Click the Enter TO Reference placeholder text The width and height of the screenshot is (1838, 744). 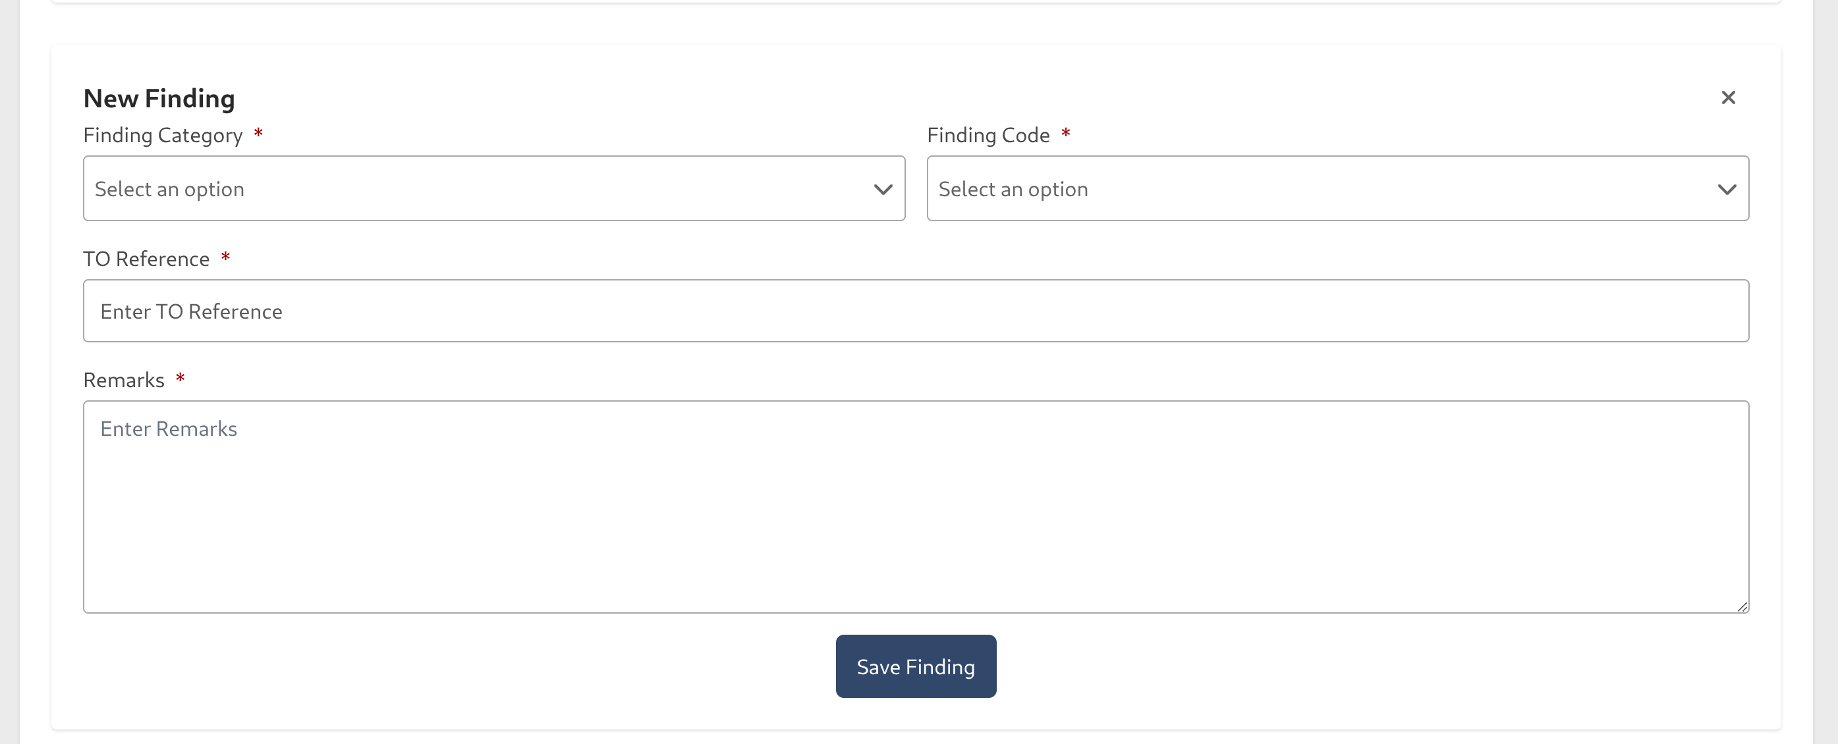click(x=191, y=311)
